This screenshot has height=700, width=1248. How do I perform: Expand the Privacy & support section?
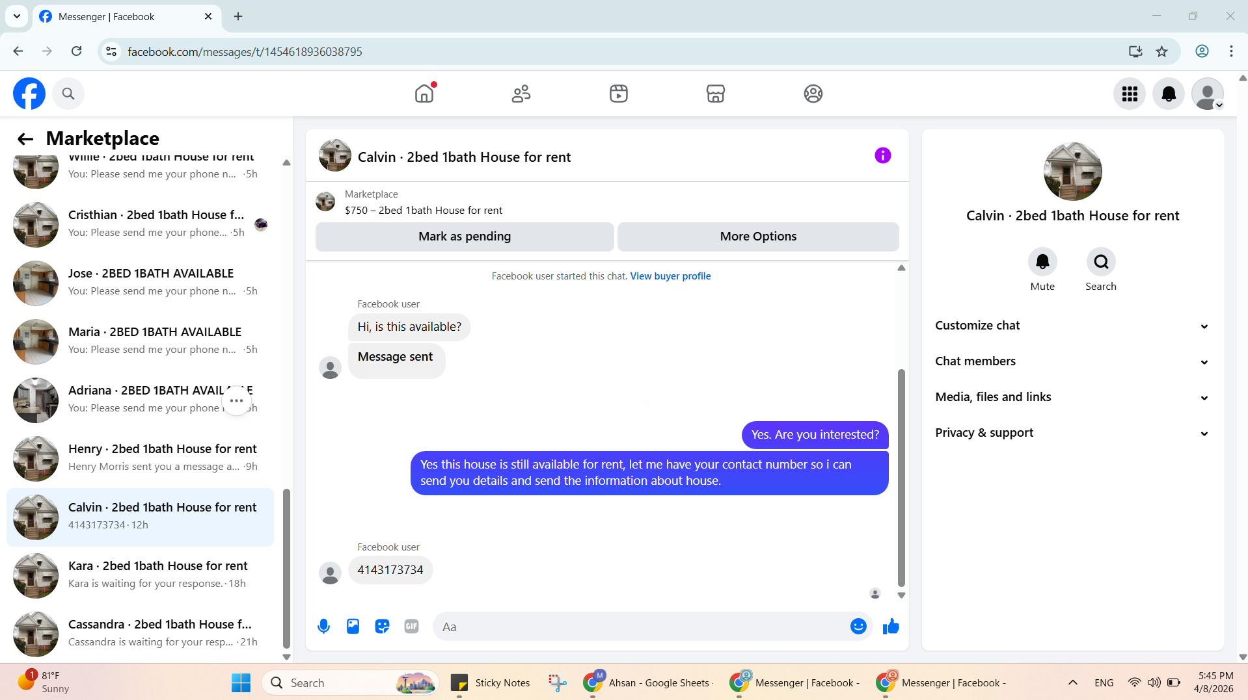(1072, 433)
